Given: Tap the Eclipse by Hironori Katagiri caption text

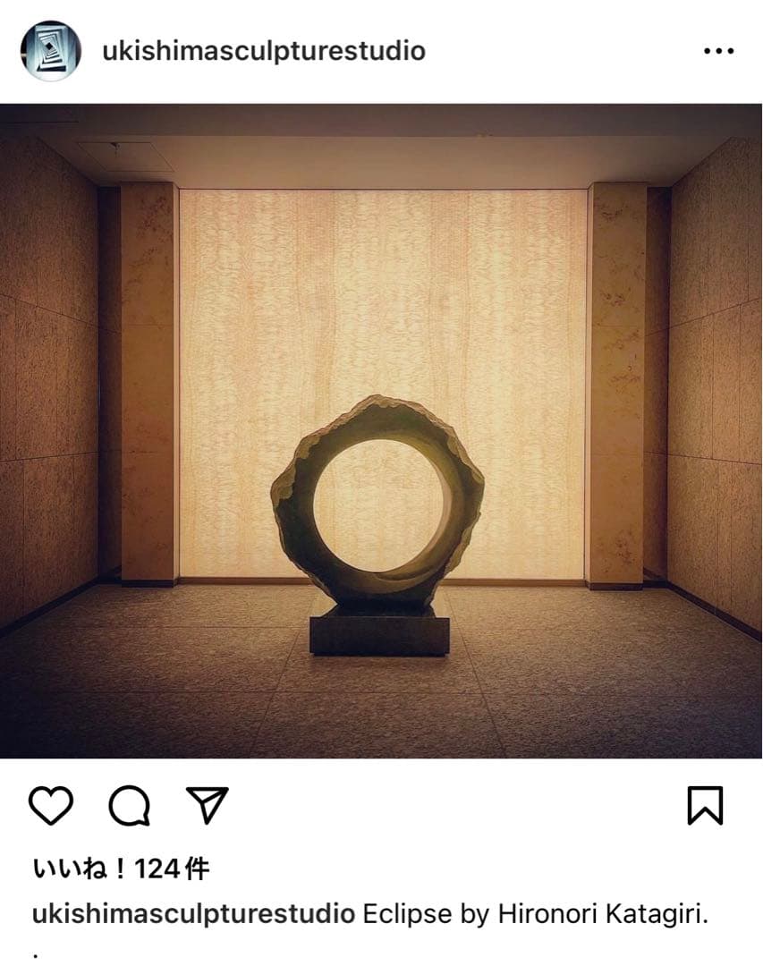Looking at the screenshot, I should pos(536,913).
